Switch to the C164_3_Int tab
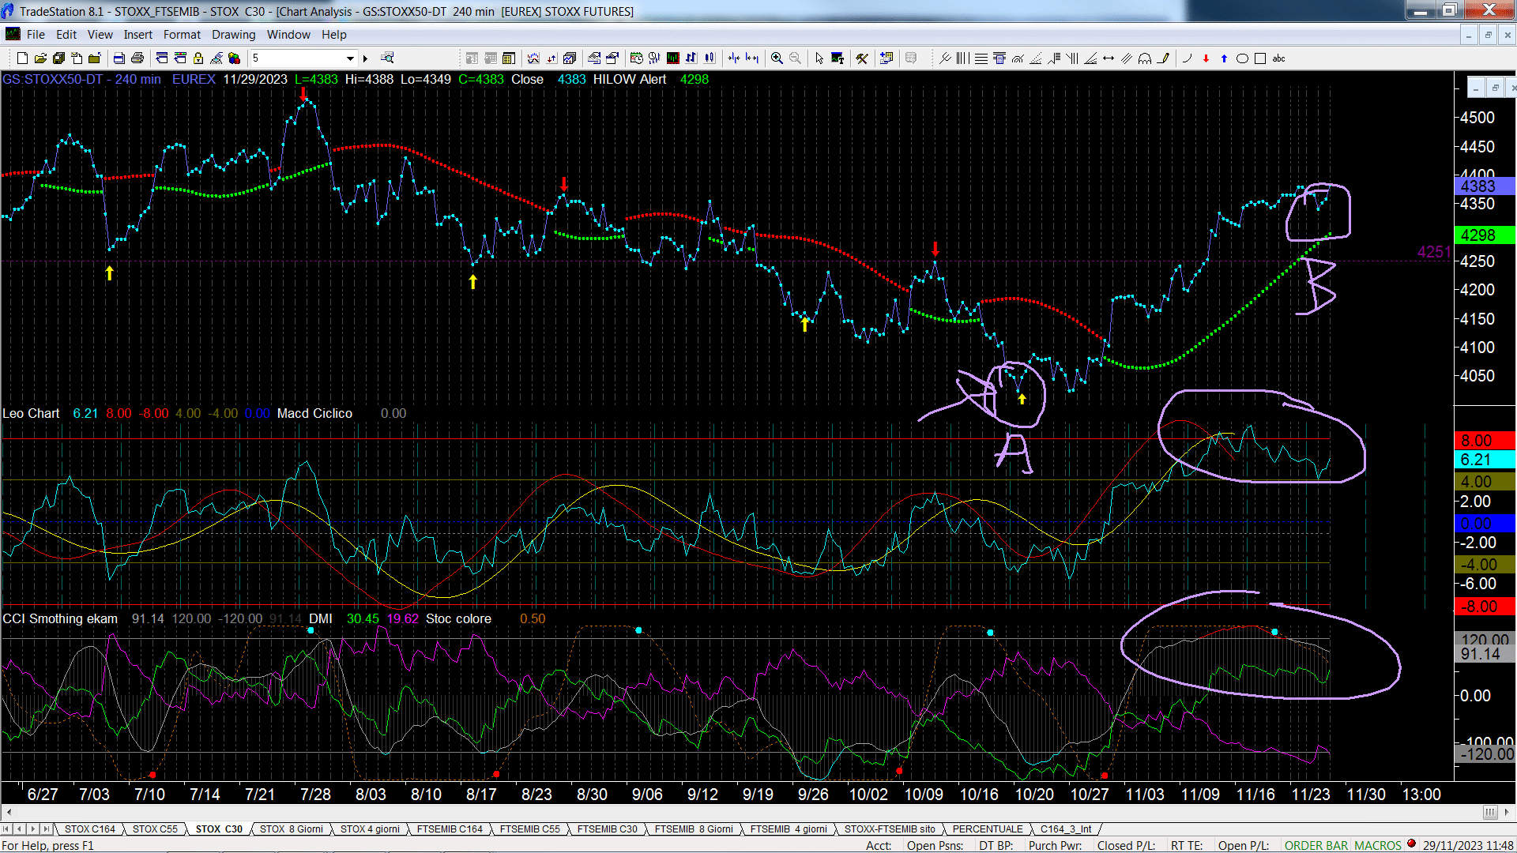Screen dimensions: 1517x853 [x=1066, y=829]
